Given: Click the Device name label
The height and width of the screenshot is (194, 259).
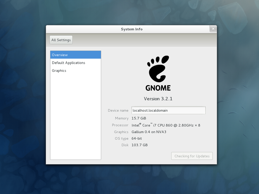Looking at the screenshot, I should click(118, 111).
